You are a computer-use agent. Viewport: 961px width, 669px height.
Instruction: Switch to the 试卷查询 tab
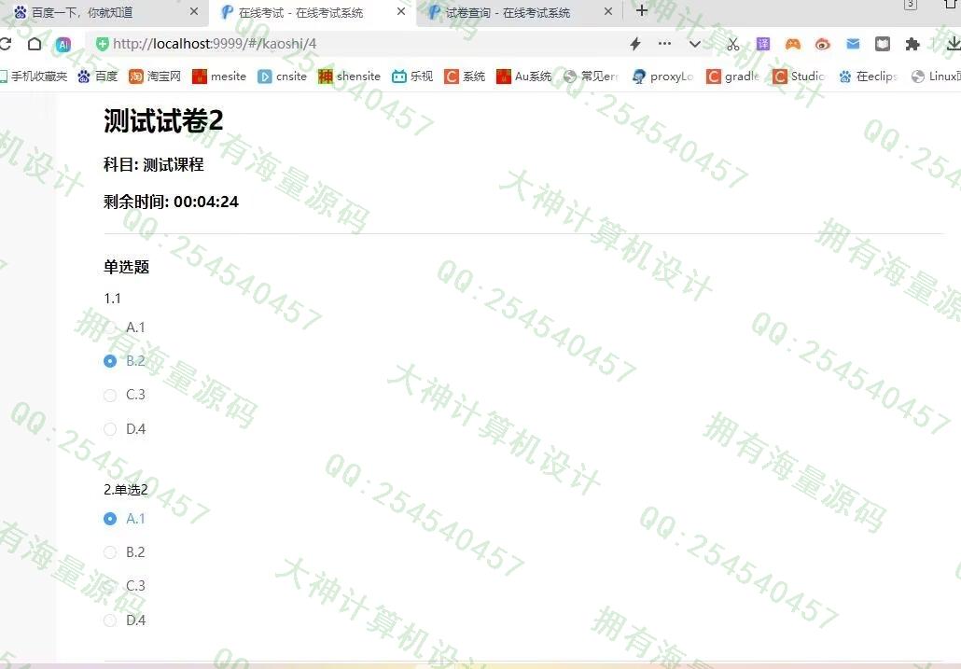[520, 12]
